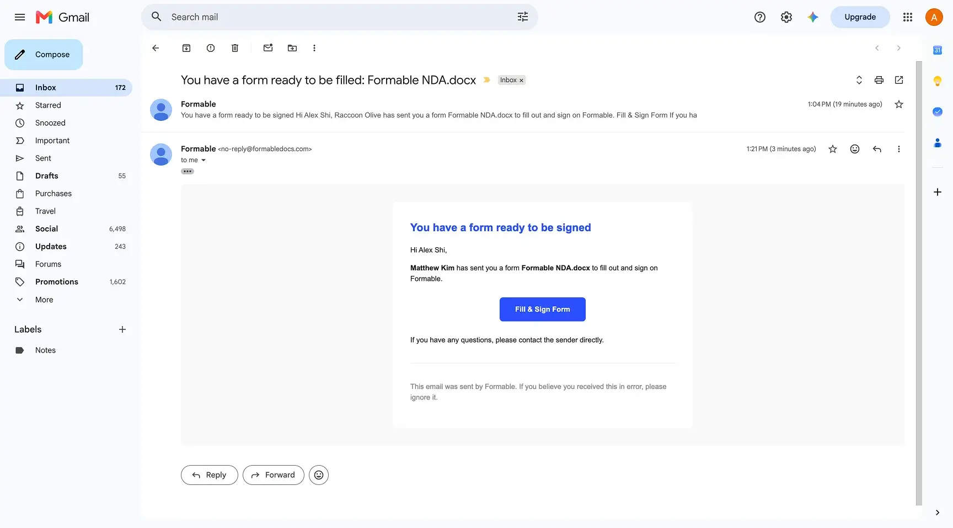Open Contacts side panel
Image resolution: width=953 pixels, height=528 pixels.
point(938,143)
